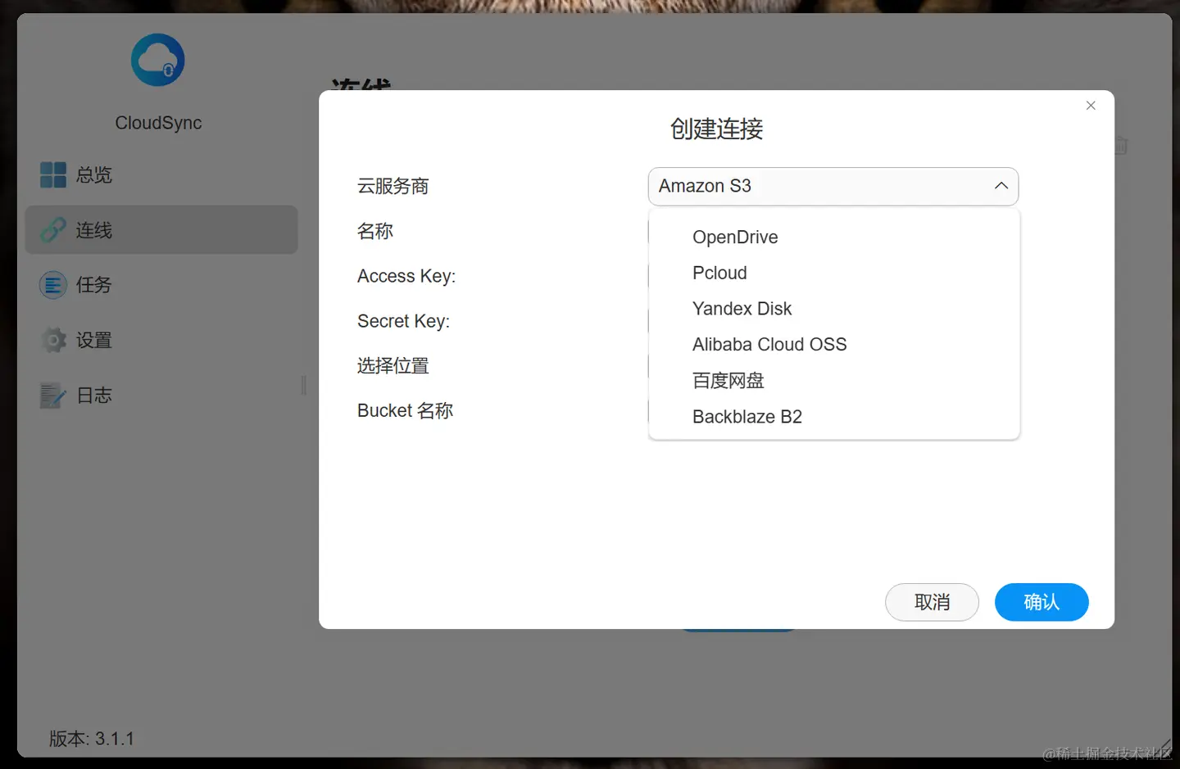This screenshot has height=769, width=1180.
Task: Open the 日志 sidebar item
Action: coord(161,395)
